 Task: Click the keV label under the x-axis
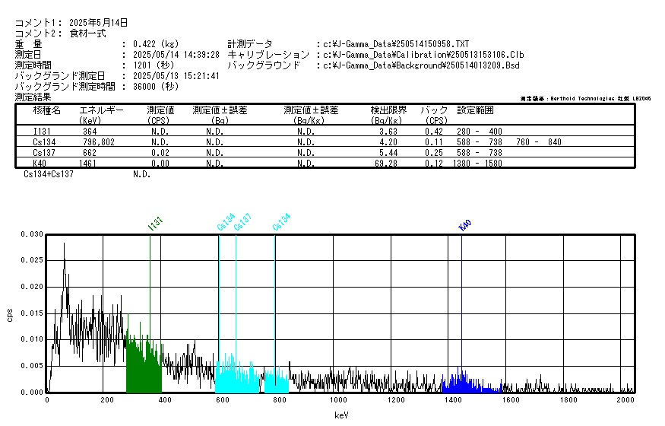pyautogui.click(x=341, y=415)
